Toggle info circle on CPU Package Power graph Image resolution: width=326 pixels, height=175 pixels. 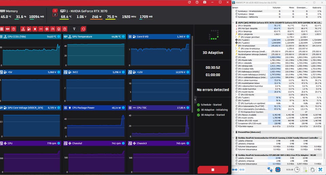[123, 108]
